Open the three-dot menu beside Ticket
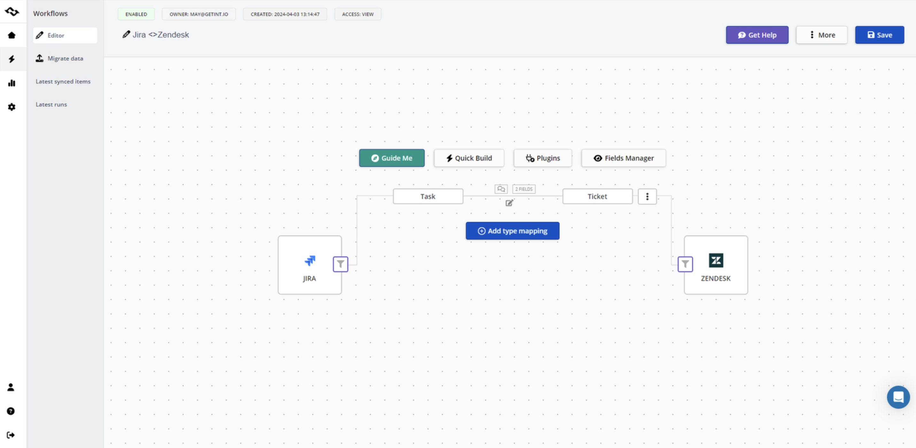 tap(647, 196)
